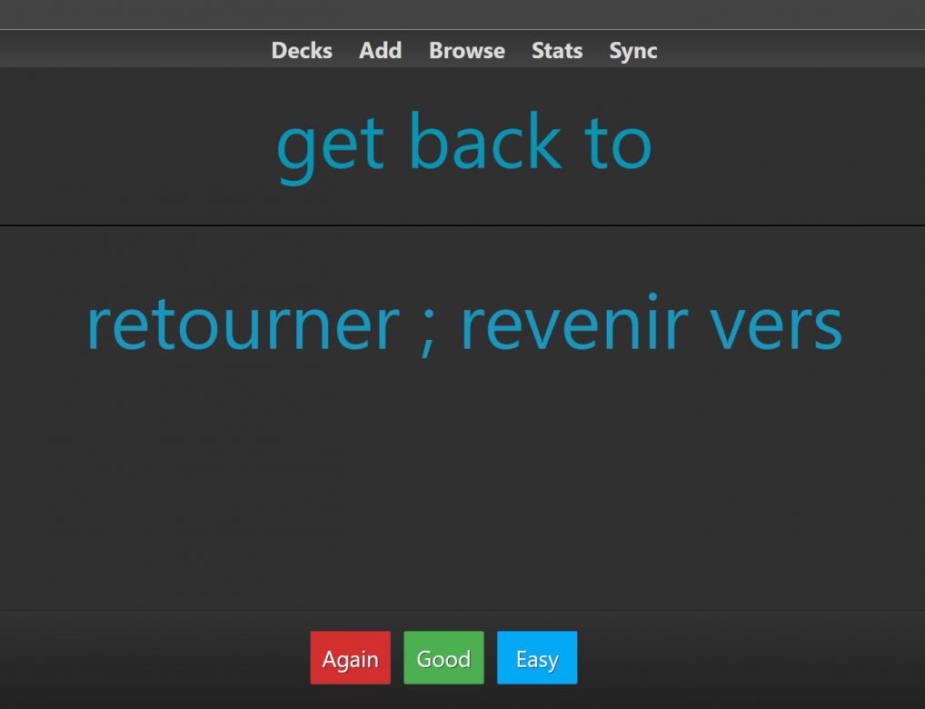Mark the card as Easy
This screenshot has width=925, height=709.
(537, 658)
